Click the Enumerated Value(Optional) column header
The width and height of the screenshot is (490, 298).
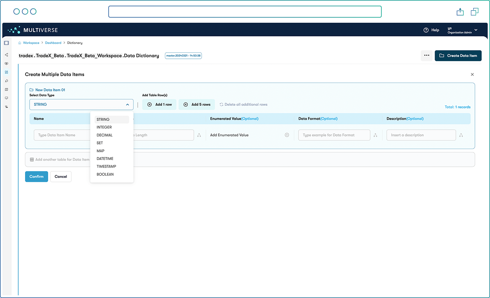coord(234,119)
